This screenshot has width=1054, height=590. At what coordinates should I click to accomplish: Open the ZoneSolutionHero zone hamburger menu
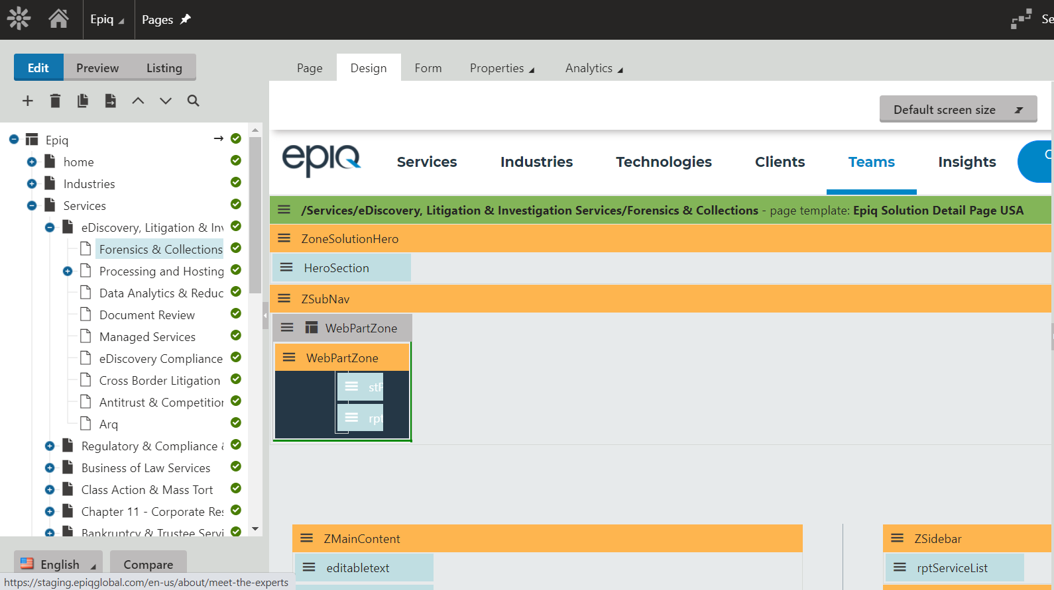[x=284, y=238]
